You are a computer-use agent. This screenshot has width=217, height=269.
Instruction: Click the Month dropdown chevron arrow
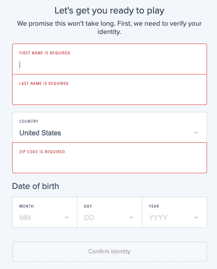(x=67, y=217)
